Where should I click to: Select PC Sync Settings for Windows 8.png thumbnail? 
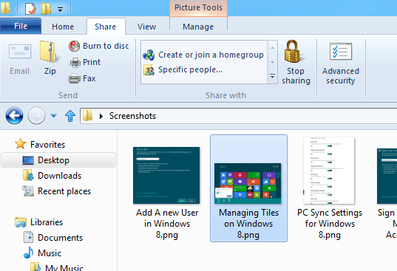329,171
